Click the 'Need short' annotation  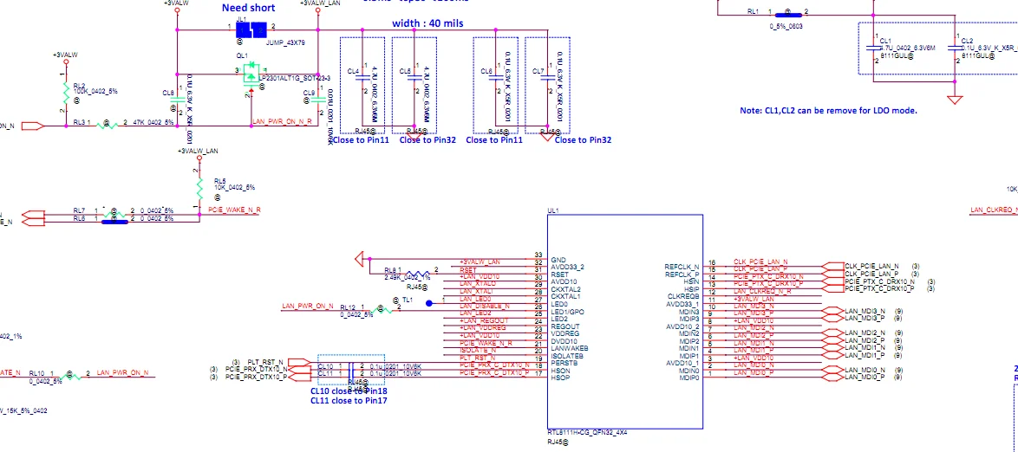(x=248, y=8)
